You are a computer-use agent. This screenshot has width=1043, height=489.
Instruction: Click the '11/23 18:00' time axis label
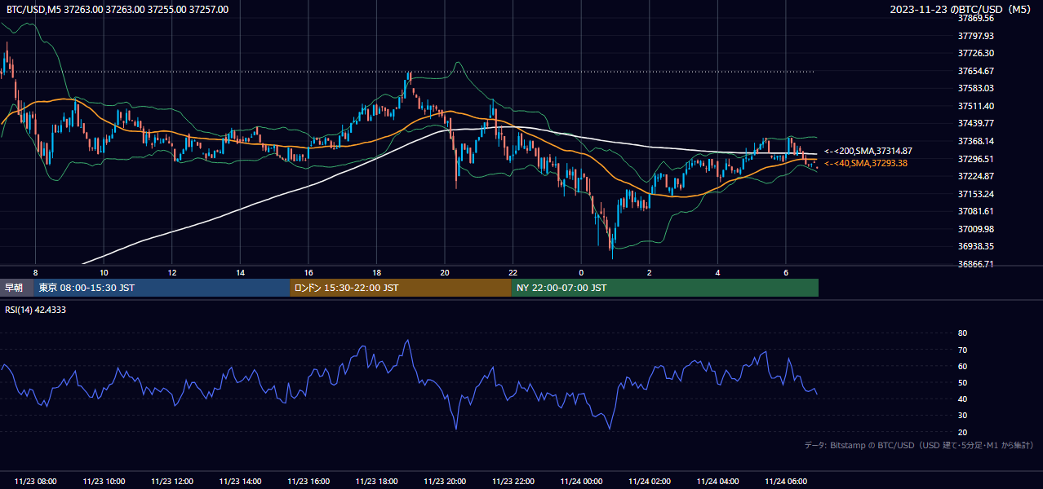377,482
